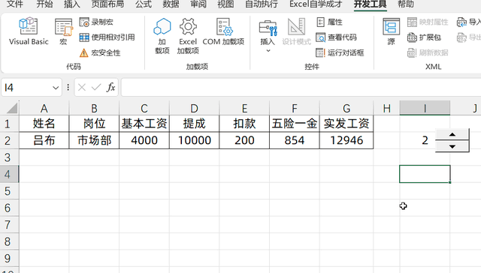Screen dimensions: 481x273
Task: Switch to the 数据 tab
Action: tap(171, 4)
